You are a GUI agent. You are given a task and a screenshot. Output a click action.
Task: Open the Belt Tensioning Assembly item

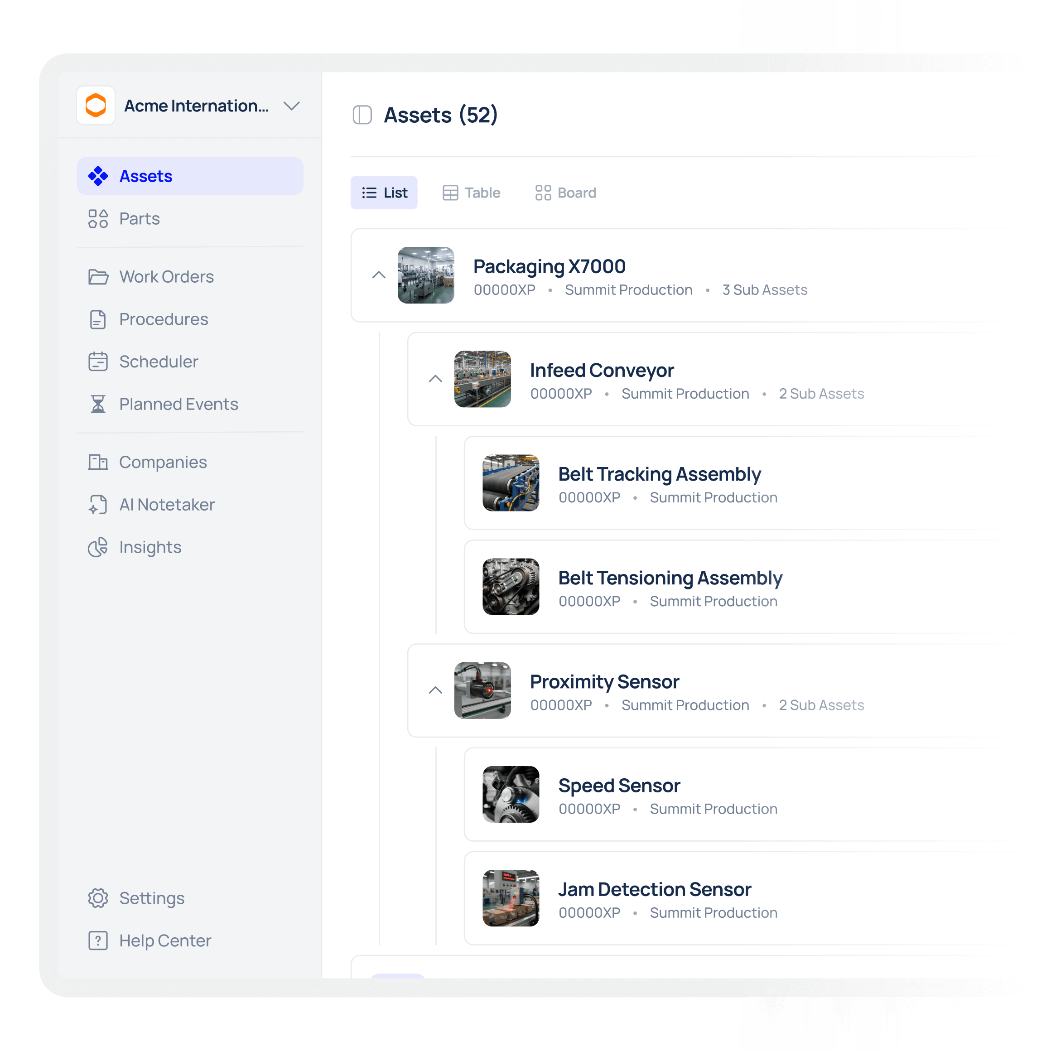point(670,578)
